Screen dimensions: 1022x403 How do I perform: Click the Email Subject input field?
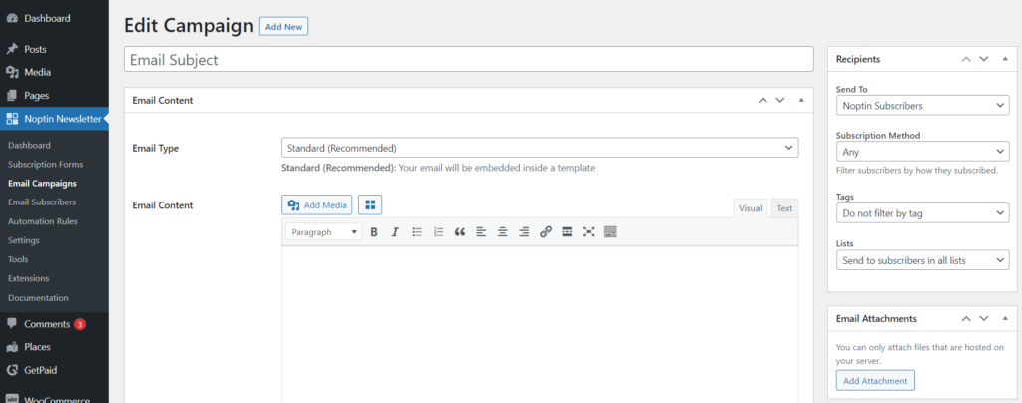tap(469, 59)
